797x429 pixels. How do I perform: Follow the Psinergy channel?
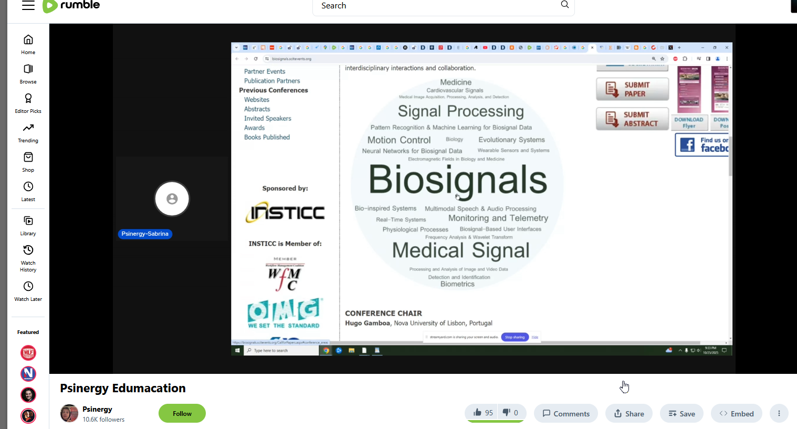point(182,414)
